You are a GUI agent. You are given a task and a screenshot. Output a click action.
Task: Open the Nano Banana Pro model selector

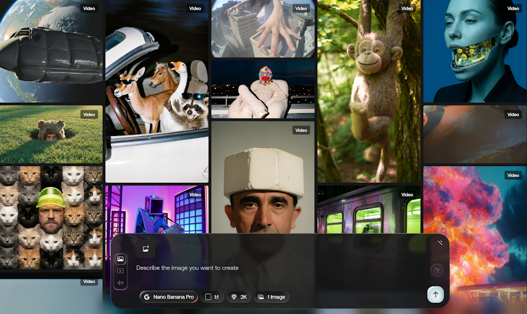click(x=169, y=297)
